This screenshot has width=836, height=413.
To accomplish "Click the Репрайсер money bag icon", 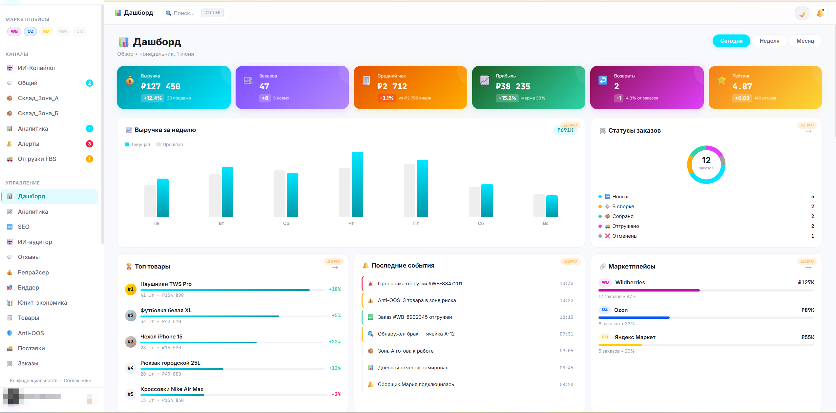I will 10,272.
